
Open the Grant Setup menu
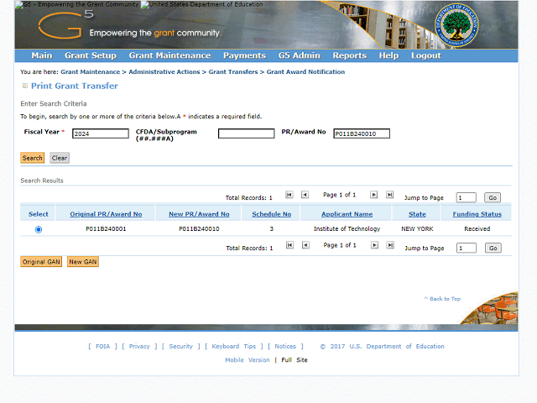(91, 55)
